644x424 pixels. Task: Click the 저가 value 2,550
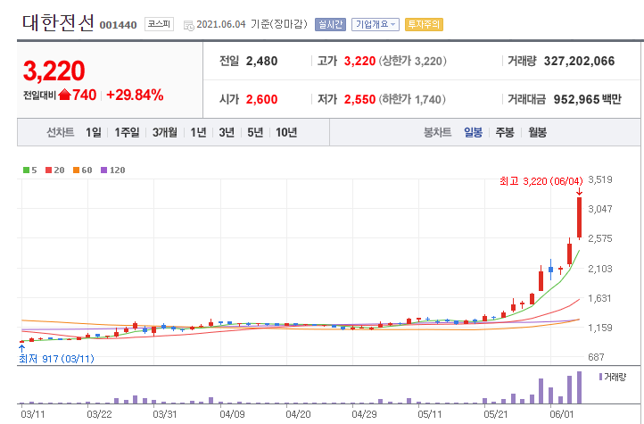359,99
